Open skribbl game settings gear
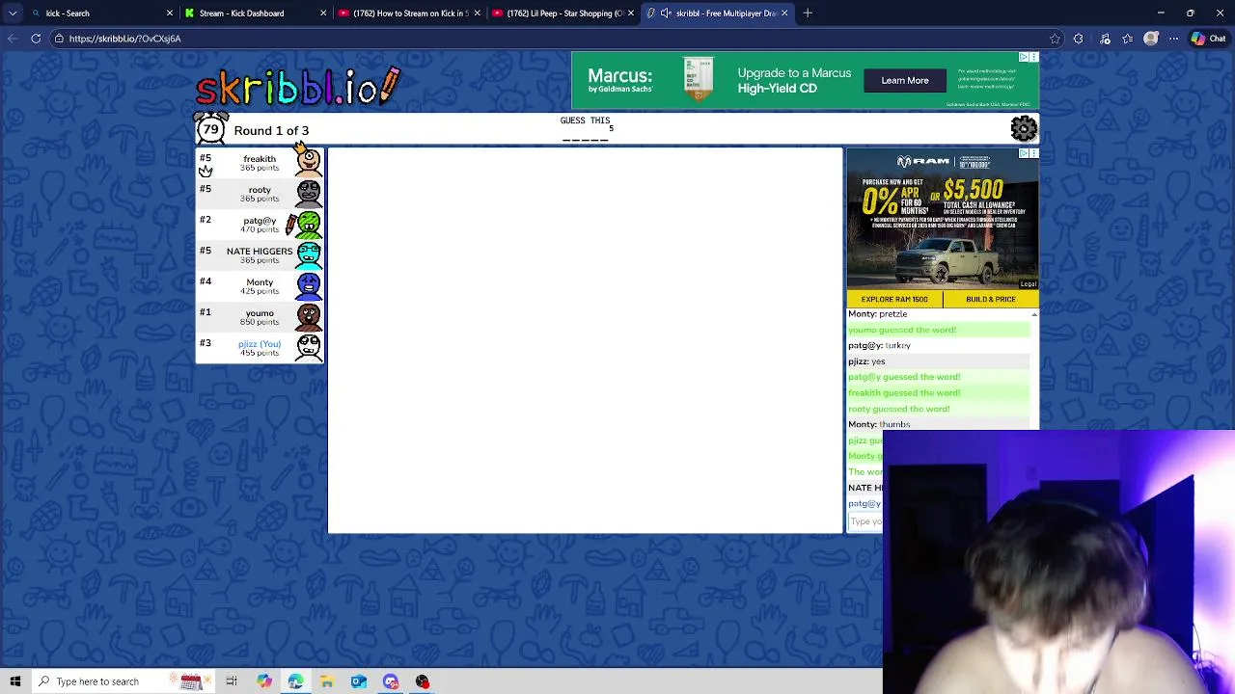Image resolution: width=1235 pixels, height=694 pixels. coord(1024,128)
